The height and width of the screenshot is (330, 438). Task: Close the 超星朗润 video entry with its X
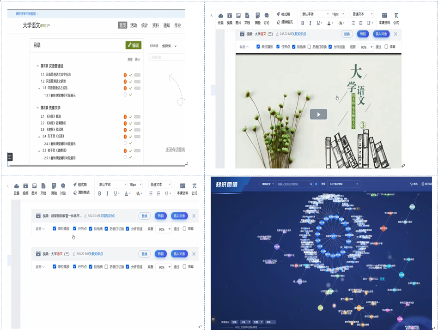pos(194,216)
